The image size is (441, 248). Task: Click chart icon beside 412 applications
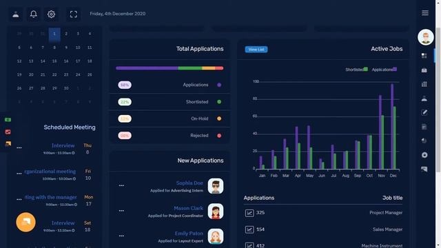pos(249,245)
